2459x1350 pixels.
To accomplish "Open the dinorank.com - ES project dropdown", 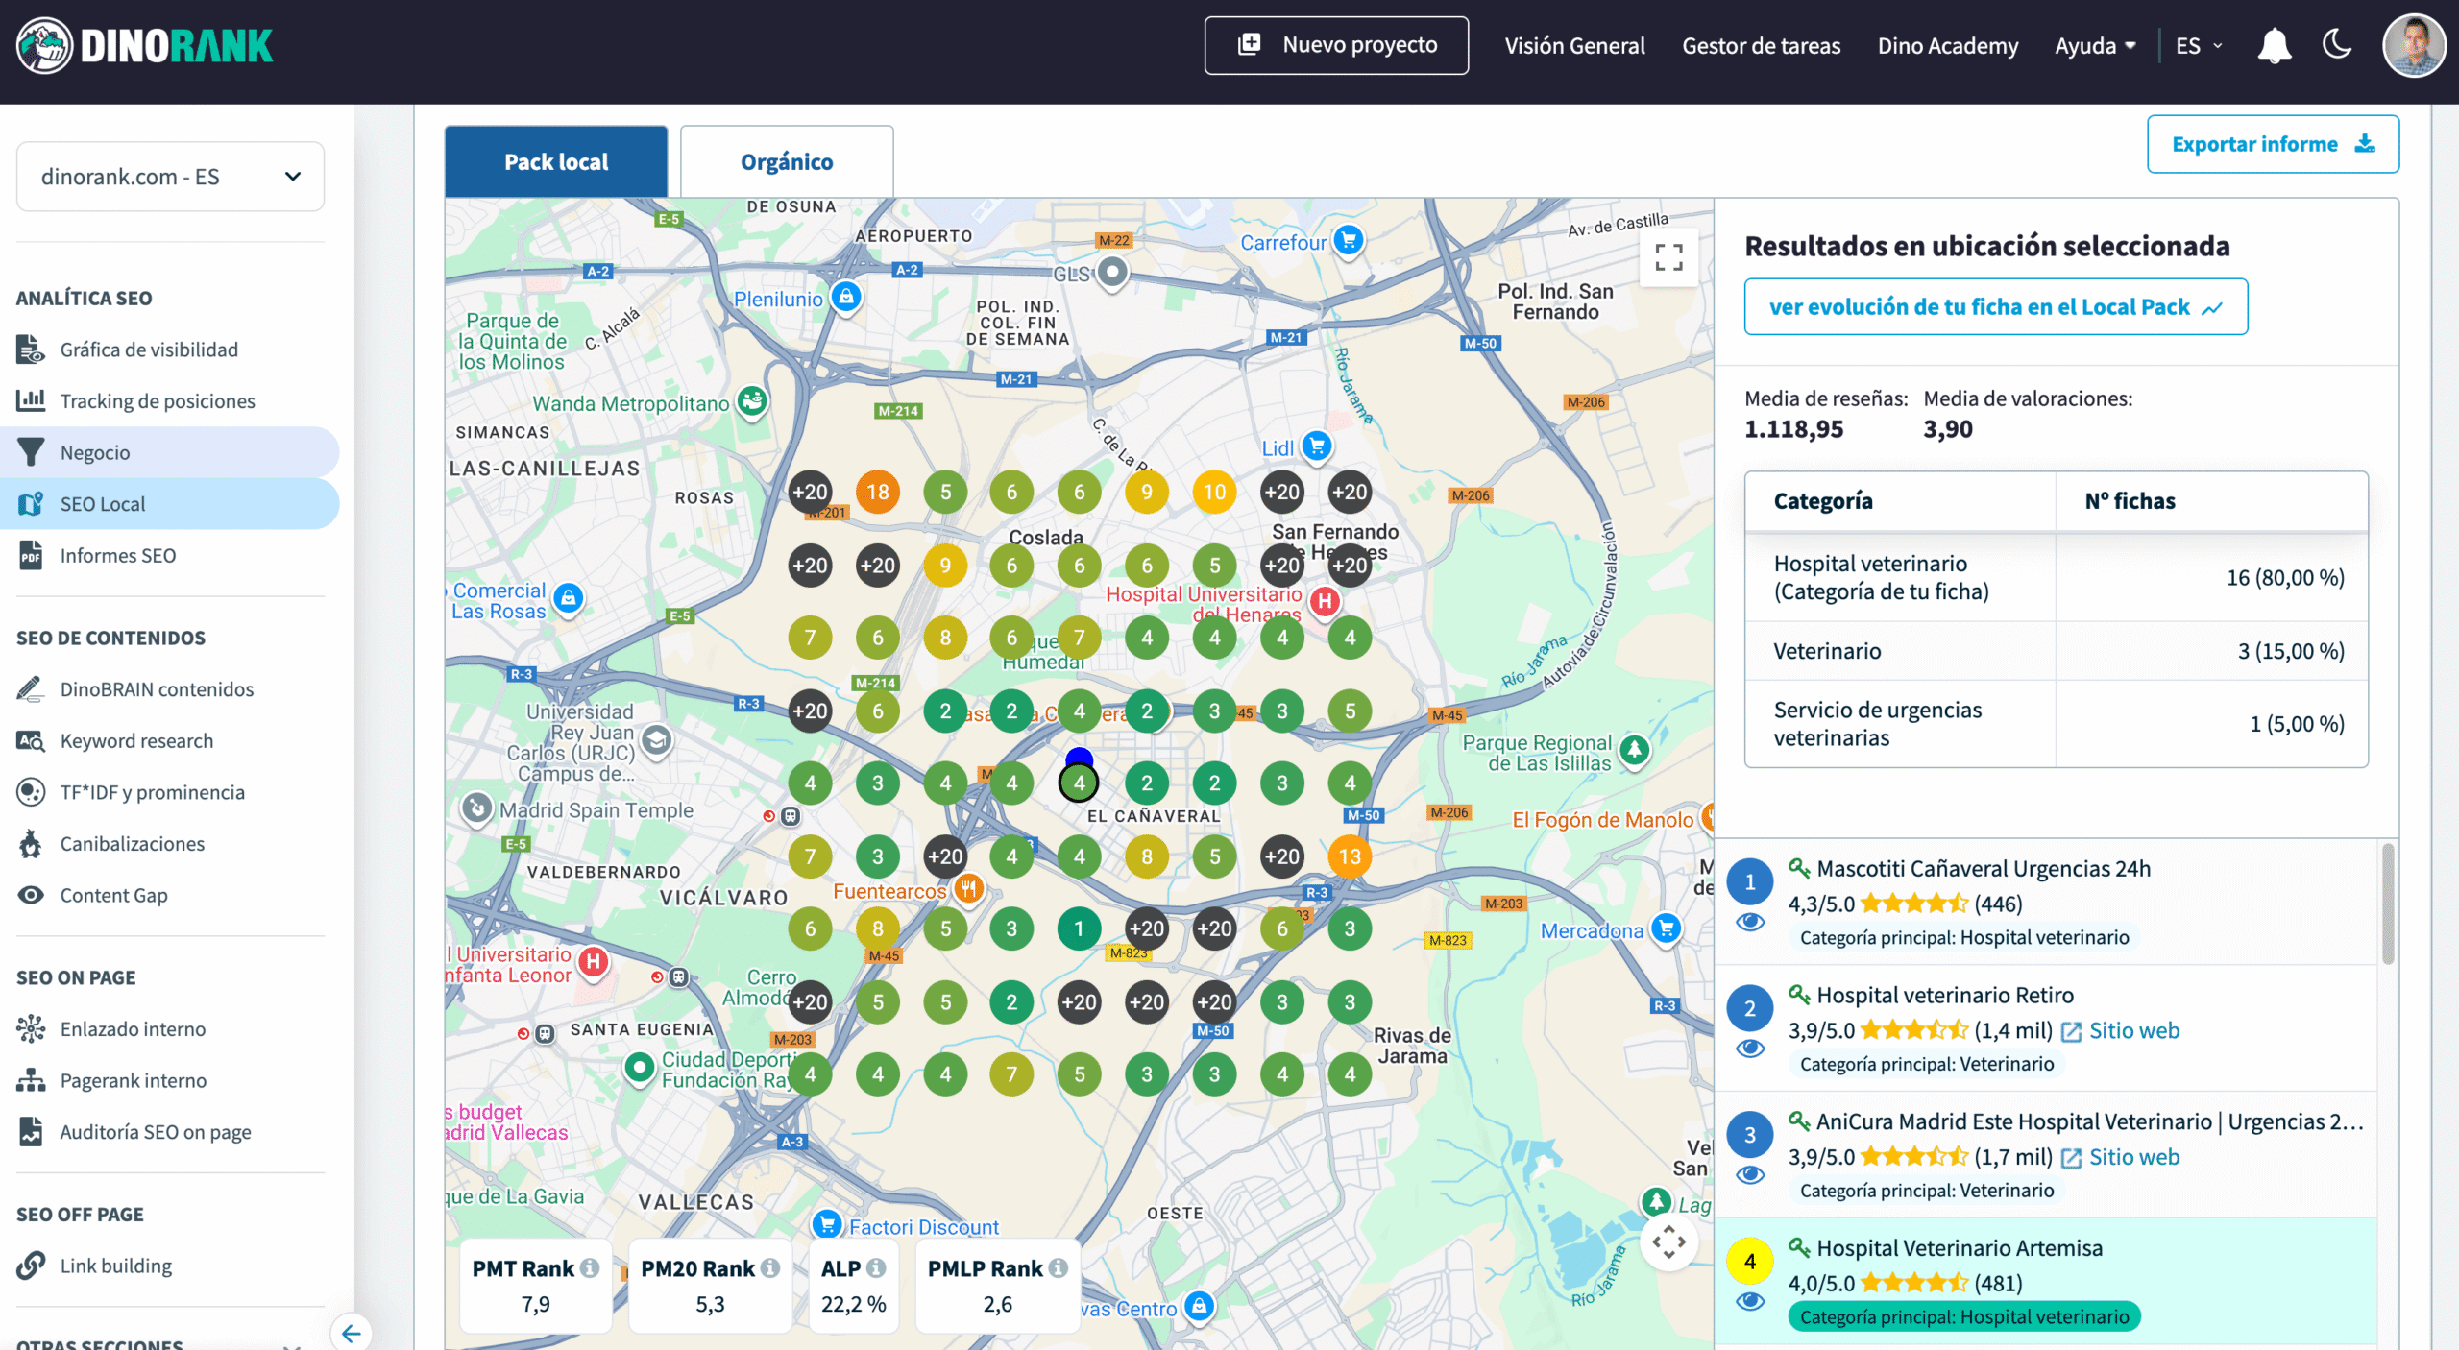I will point(170,177).
